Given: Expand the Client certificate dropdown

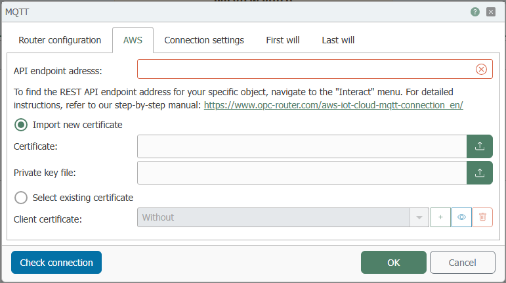Looking at the screenshot, I should click(x=419, y=217).
